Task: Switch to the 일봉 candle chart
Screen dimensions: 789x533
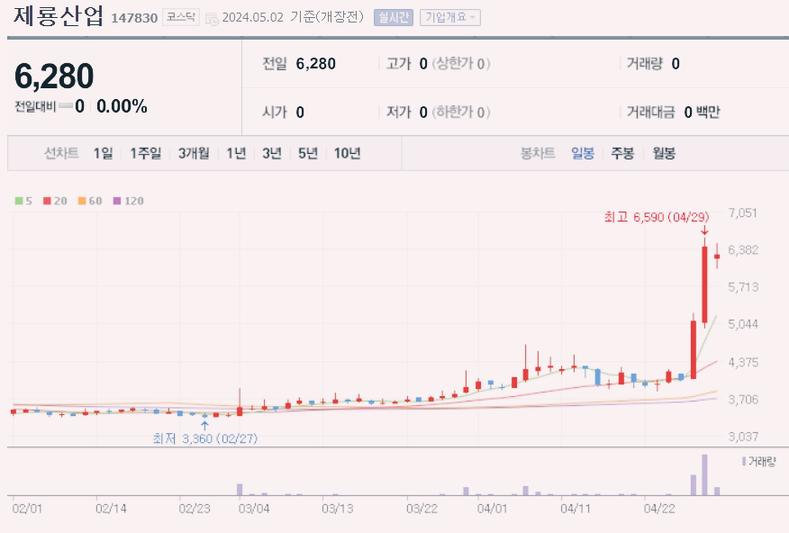Action: [x=583, y=153]
